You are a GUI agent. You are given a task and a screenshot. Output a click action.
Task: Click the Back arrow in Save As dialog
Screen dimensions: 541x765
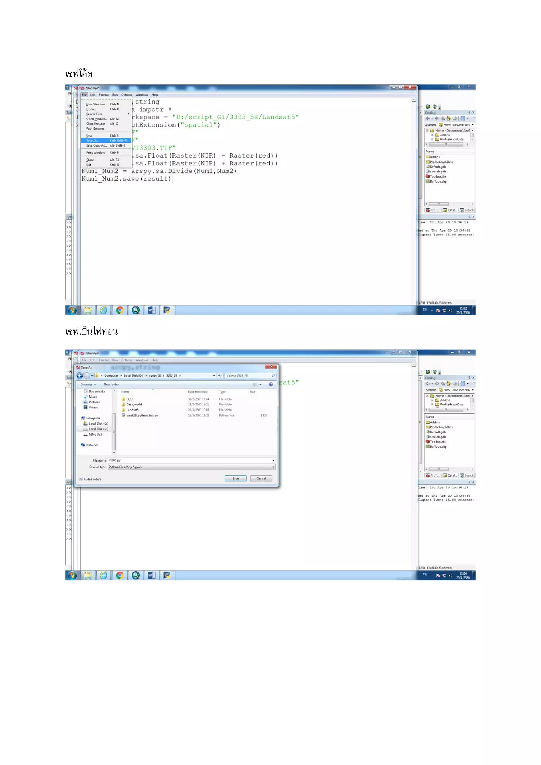coord(80,376)
